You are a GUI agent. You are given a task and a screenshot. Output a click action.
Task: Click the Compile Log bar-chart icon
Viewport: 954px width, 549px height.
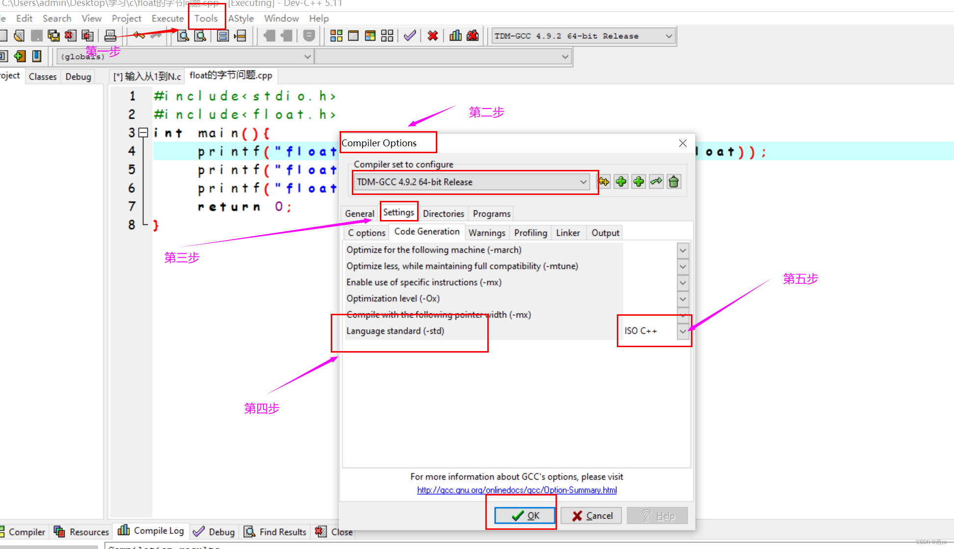(124, 531)
